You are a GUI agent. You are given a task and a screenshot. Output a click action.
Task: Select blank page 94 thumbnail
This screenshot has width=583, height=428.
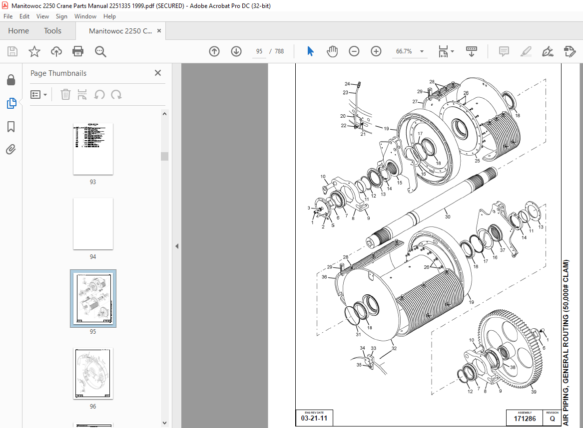(93, 223)
